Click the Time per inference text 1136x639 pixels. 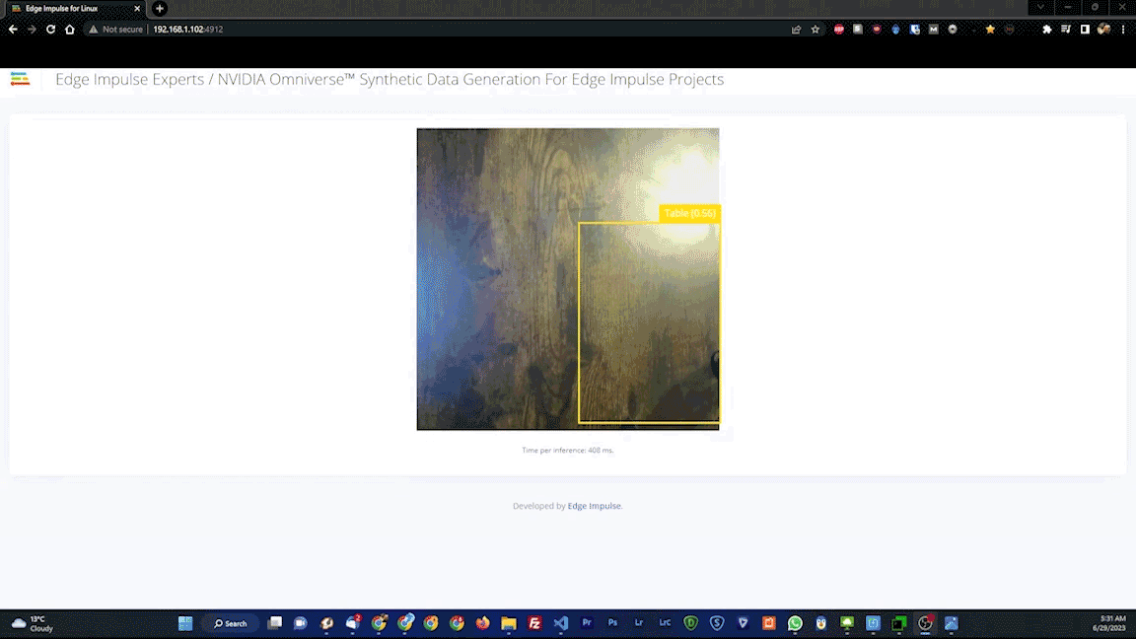click(567, 450)
